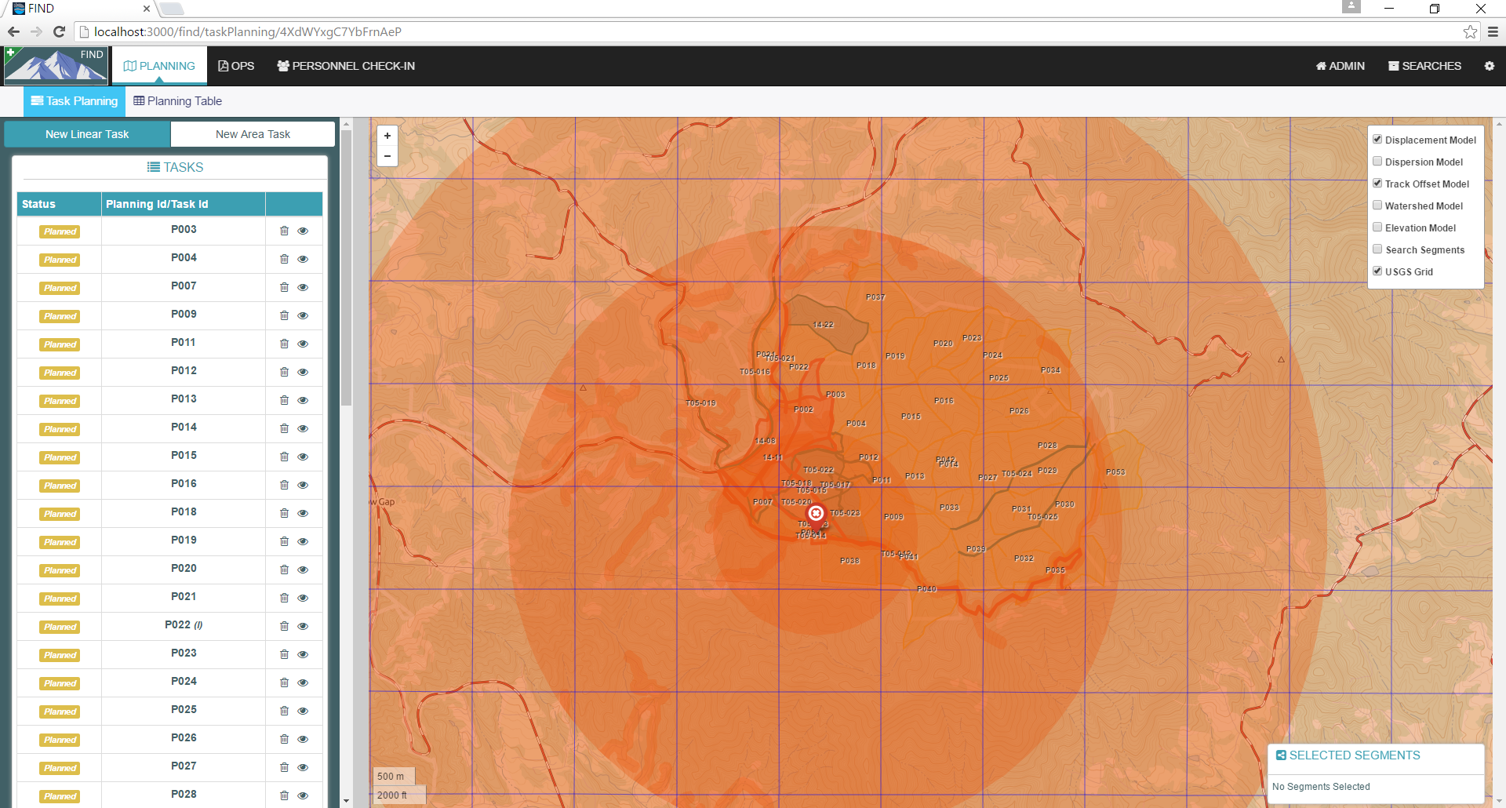The width and height of the screenshot is (1506, 808).
Task: Reload the browser page
Action: click(x=59, y=31)
